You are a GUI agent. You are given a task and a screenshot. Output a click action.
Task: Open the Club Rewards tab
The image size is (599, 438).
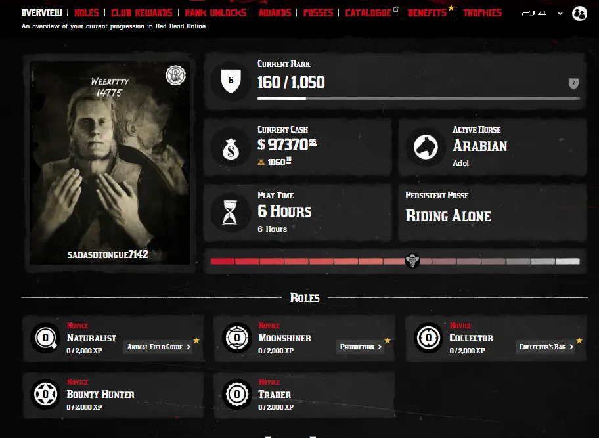click(x=142, y=13)
